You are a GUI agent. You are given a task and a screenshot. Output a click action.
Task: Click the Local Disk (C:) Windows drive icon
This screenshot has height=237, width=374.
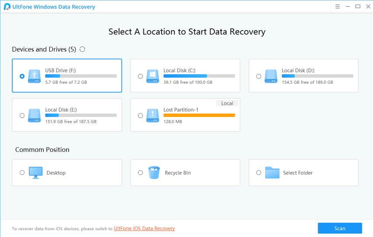pos(153,76)
